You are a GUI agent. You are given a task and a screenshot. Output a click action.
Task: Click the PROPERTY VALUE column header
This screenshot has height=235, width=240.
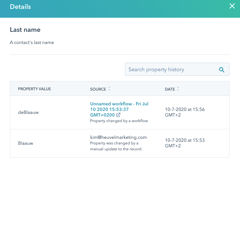[34, 89]
